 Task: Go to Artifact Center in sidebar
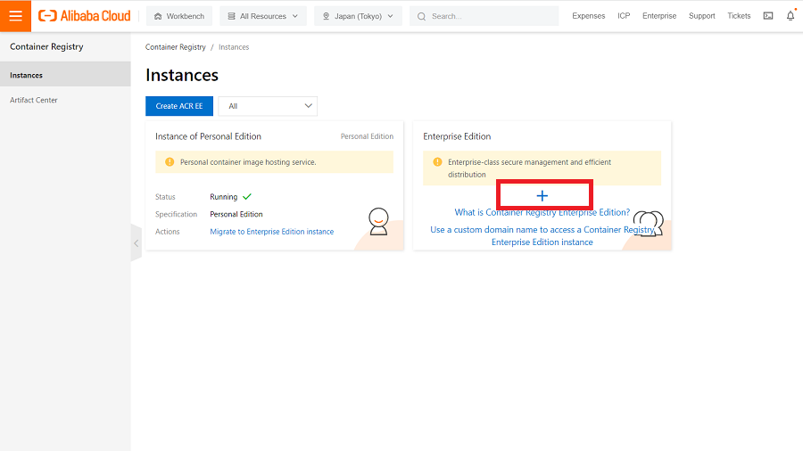34,100
